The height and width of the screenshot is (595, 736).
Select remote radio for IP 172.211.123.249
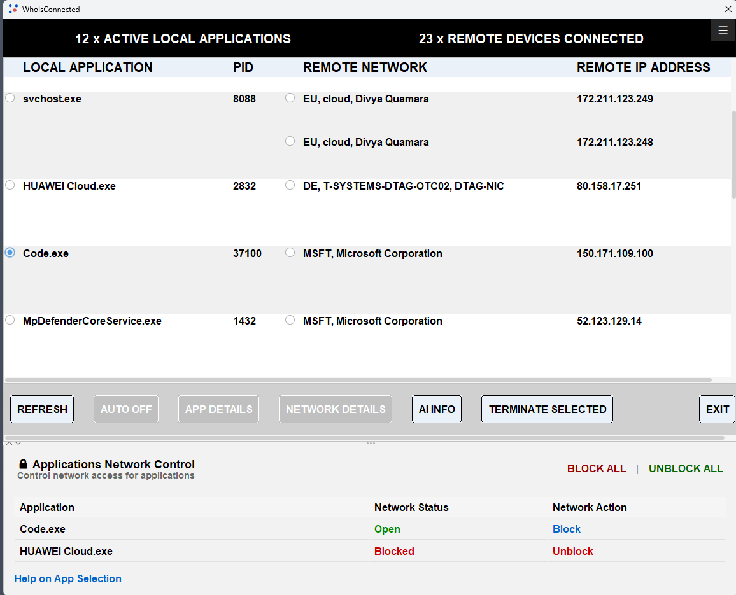pyautogui.click(x=290, y=98)
